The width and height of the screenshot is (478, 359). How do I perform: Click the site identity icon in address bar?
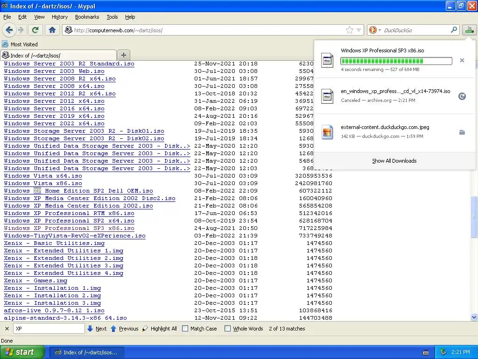(x=69, y=30)
